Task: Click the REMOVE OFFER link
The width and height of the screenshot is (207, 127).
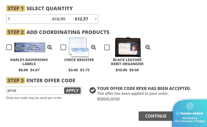Action: coord(108,99)
